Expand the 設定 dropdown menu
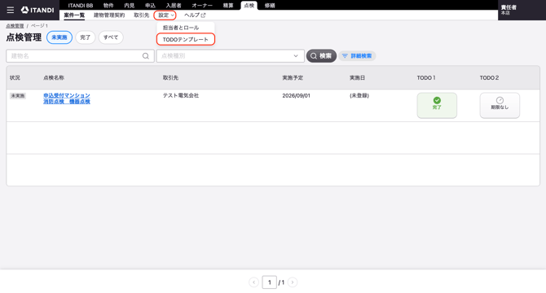The image size is (546, 293). tap(165, 15)
